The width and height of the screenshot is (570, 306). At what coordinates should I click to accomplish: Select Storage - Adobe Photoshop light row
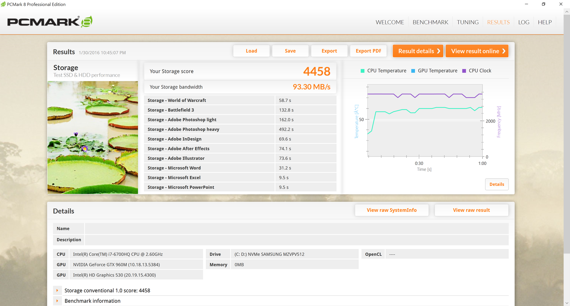pos(240,119)
